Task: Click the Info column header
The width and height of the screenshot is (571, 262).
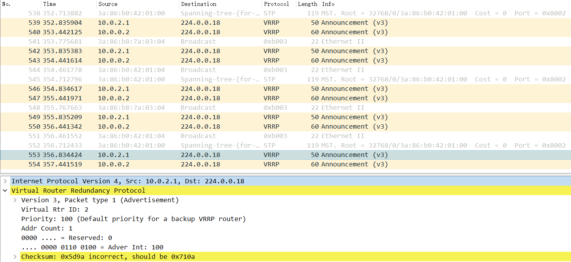Action: (x=445, y=4)
